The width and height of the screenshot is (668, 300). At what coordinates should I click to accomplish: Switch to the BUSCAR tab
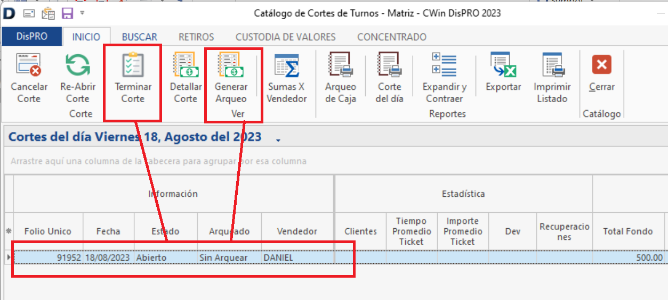[x=140, y=37]
